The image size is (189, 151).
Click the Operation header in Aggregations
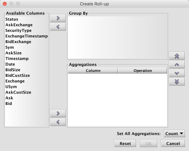(142, 71)
